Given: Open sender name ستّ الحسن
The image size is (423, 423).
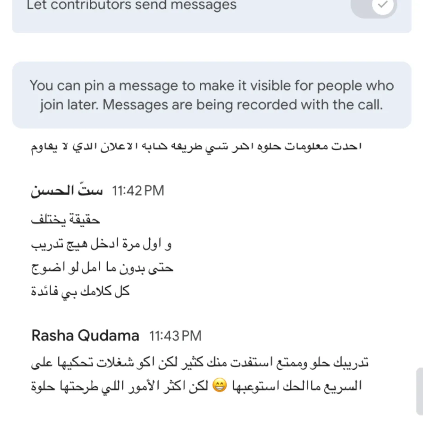Looking at the screenshot, I should point(67,191).
